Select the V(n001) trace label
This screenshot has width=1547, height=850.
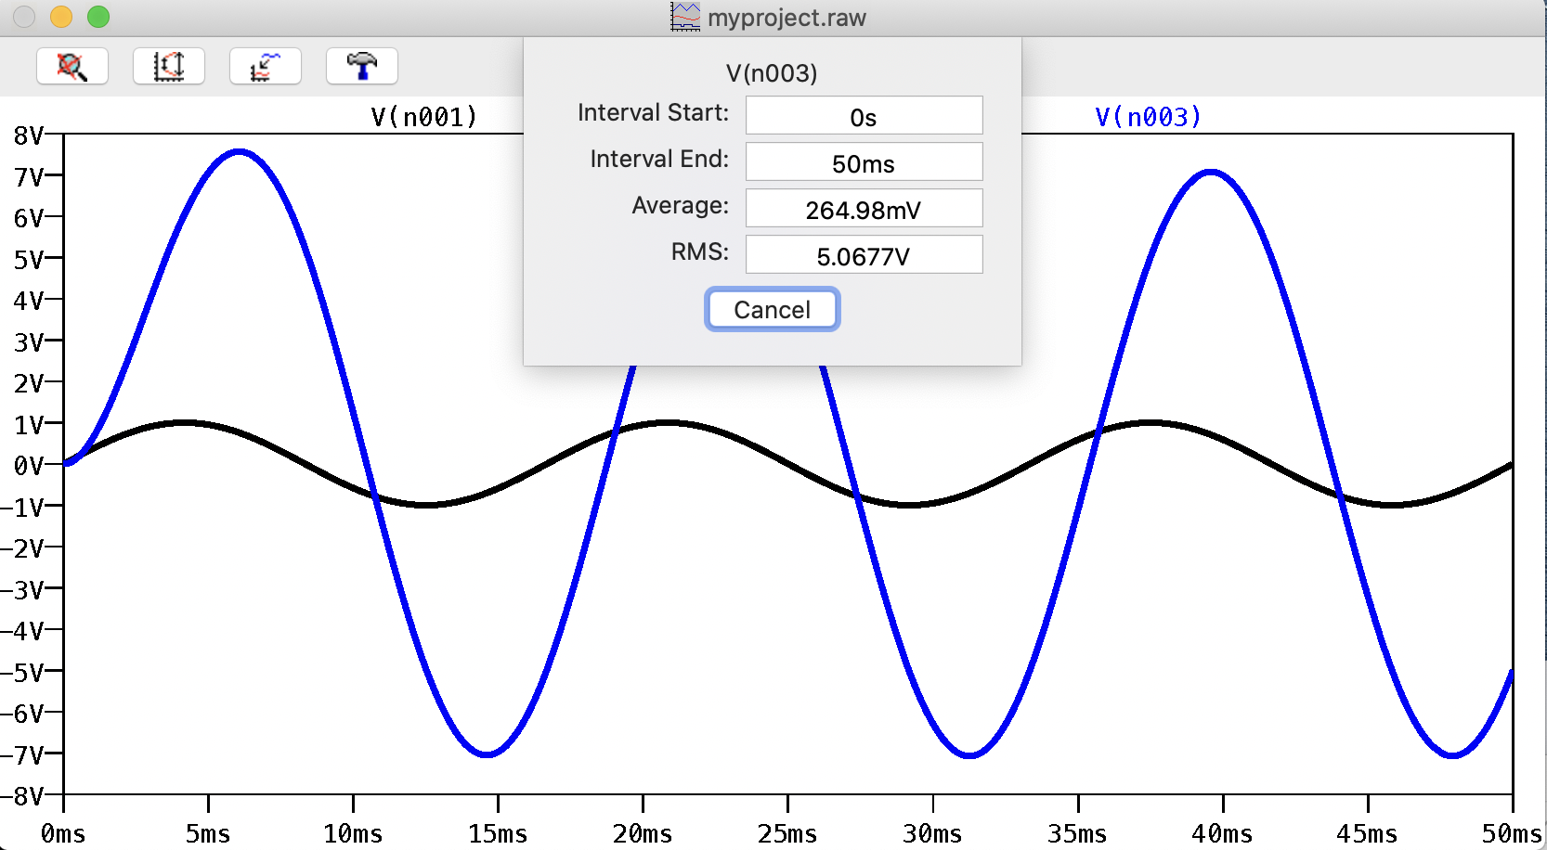tap(422, 115)
